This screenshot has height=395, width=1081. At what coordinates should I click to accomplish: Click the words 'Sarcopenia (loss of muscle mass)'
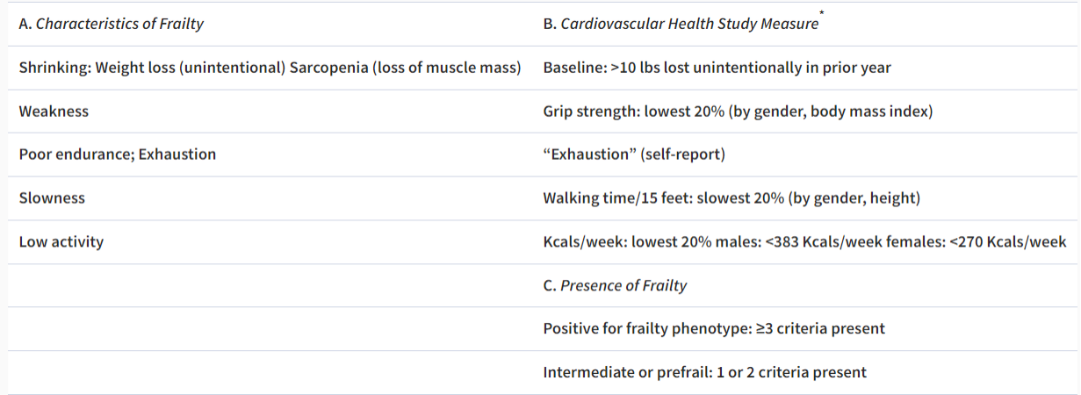pyautogui.click(x=405, y=68)
